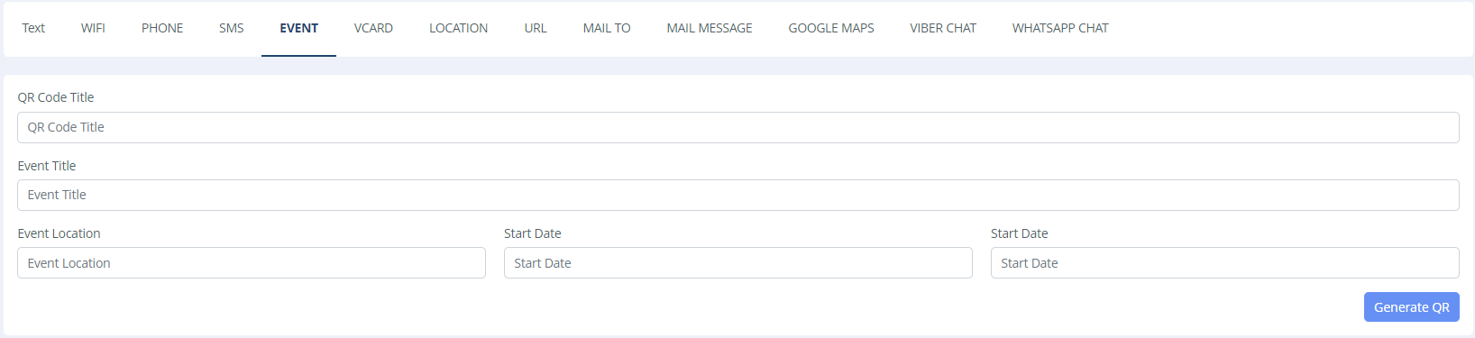Switch to the LOCATION tab
This screenshot has height=338, width=1475.
pyautogui.click(x=458, y=28)
